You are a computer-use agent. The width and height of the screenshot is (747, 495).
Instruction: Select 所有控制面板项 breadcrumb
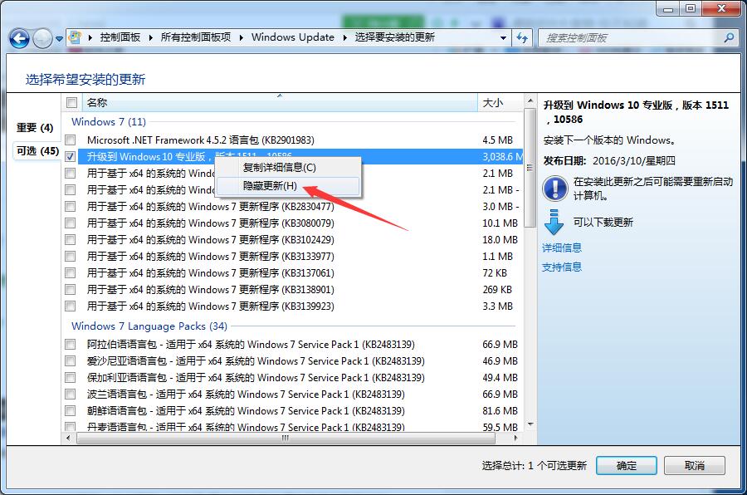[195, 37]
